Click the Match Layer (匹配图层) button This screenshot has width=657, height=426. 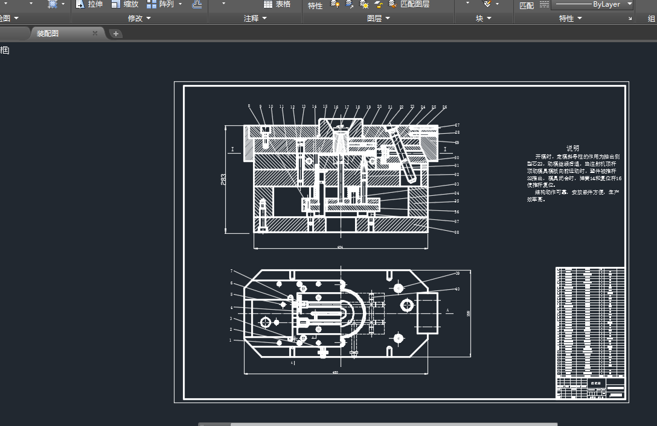[x=409, y=4]
